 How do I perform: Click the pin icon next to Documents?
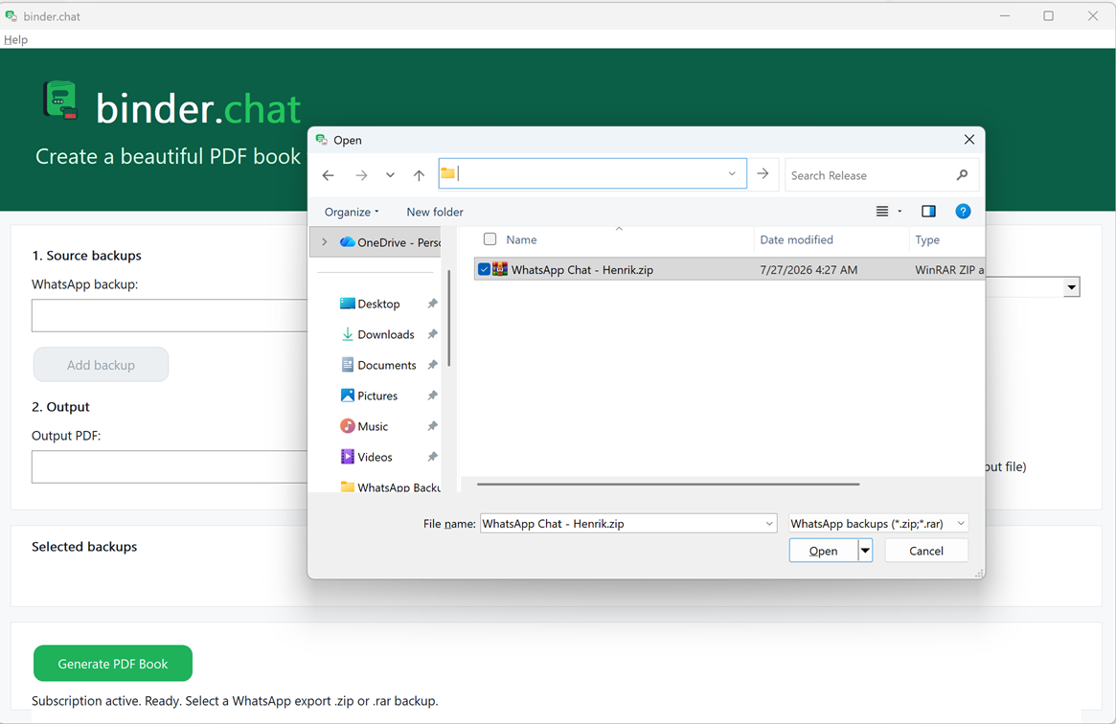[x=432, y=365]
